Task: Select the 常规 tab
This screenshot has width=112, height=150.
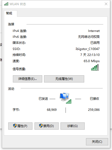Action: [9, 13]
